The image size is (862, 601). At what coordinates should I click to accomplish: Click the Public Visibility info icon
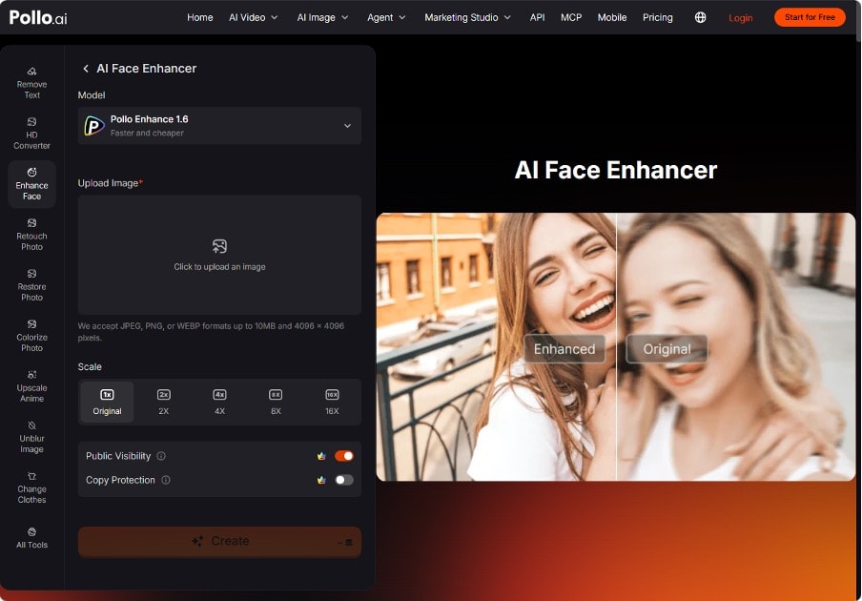click(161, 456)
